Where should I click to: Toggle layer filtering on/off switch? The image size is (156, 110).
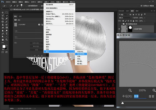[145, 14]
